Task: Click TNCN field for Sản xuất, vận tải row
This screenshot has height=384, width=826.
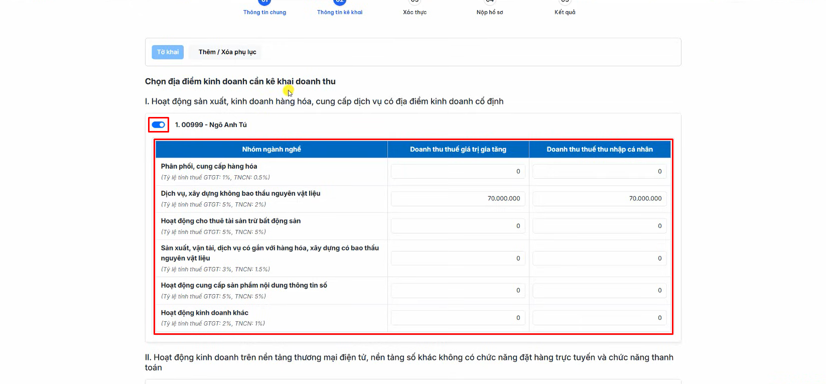Action: click(600, 259)
